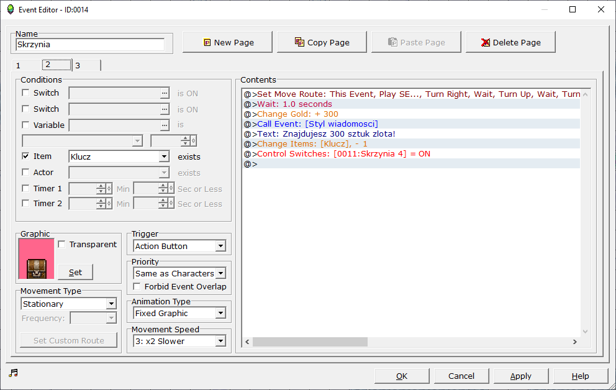Click the Event Editor title bar icon
The image size is (616, 390).
coord(10,9)
